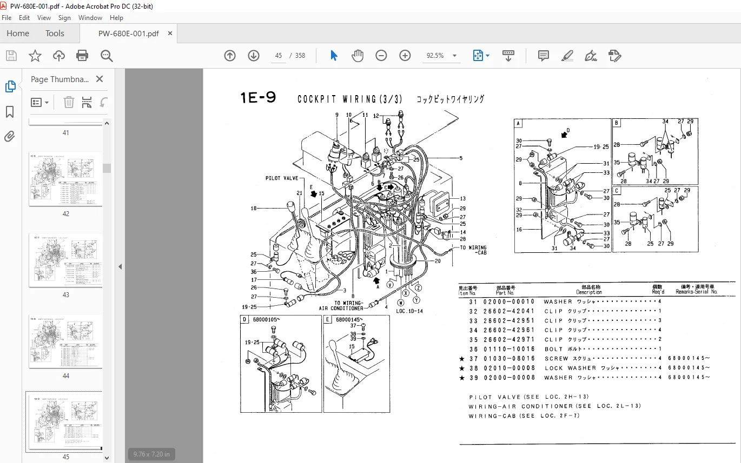Open Bookmarks sidebar panel icon

click(10, 111)
